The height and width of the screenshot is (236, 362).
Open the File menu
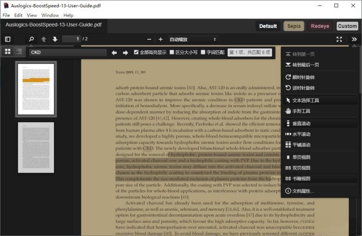click(6, 15)
